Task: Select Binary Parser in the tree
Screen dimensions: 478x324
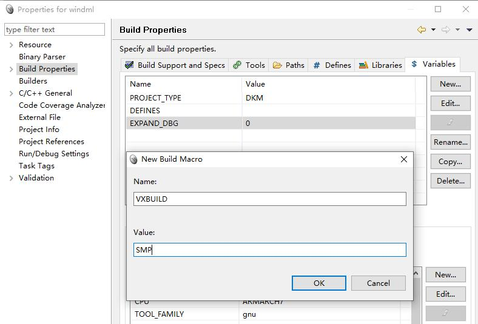Action: [42, 57]
